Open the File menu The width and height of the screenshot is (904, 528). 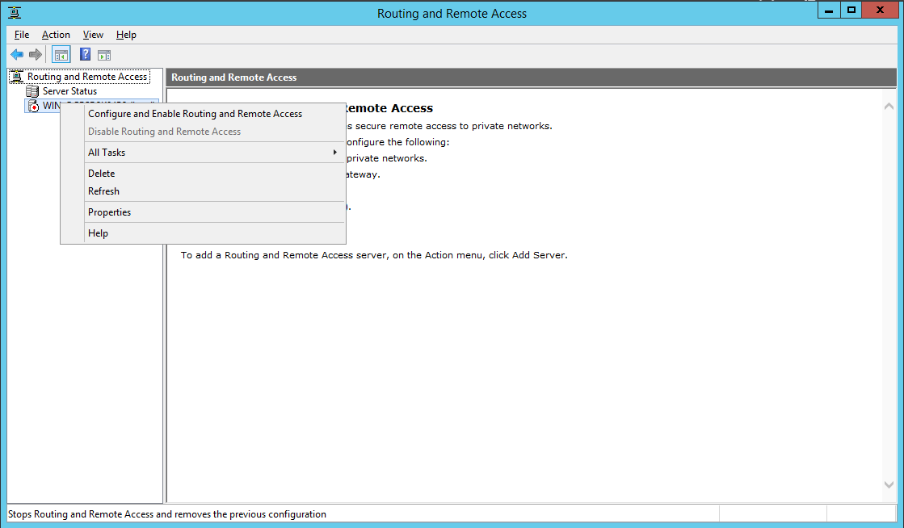tap(22, 35)
